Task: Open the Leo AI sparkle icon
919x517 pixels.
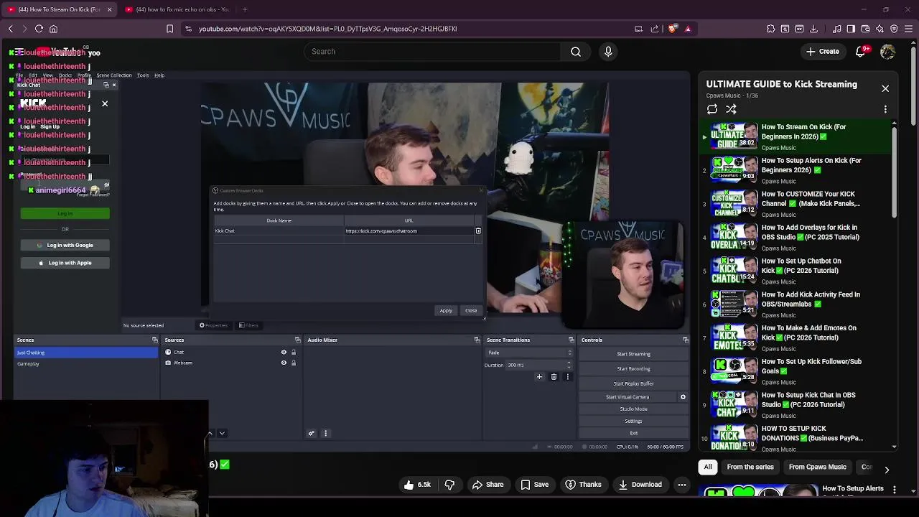Action: click(880, 29)
